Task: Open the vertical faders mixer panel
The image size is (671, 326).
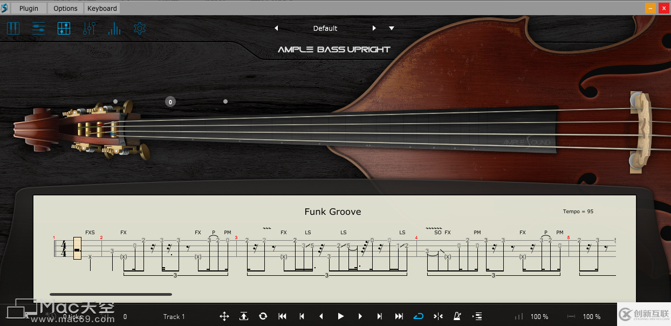Action: [89, 28]
